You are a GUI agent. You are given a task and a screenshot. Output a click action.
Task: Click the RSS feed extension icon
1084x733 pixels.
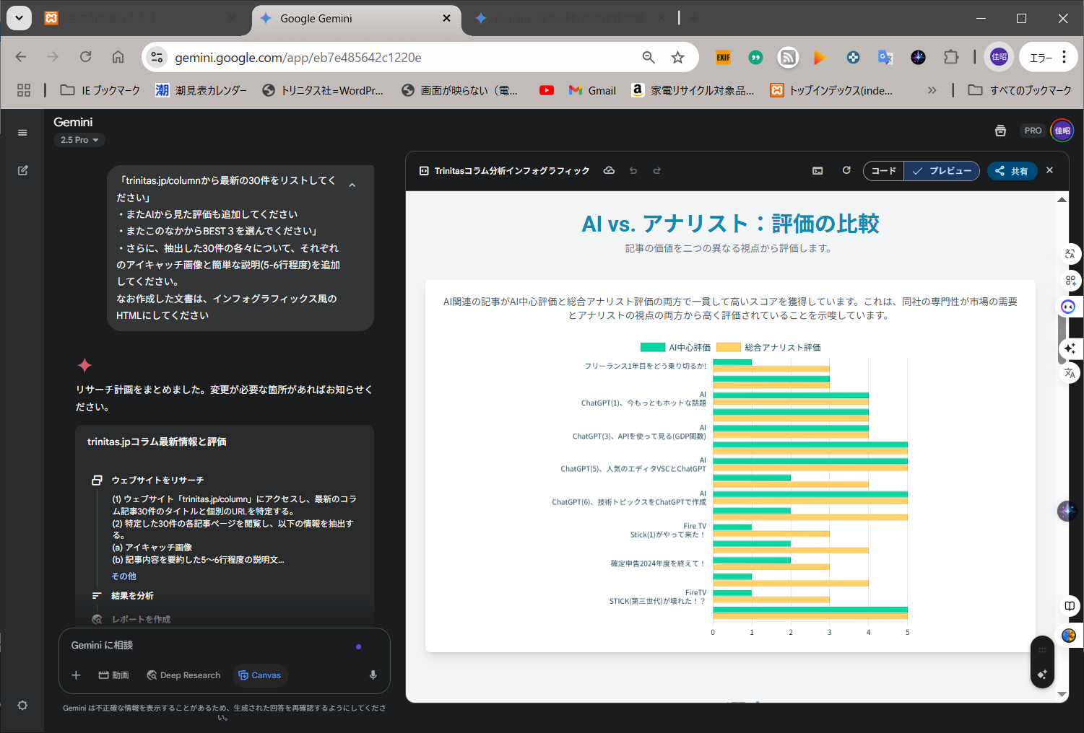point(788,58)
